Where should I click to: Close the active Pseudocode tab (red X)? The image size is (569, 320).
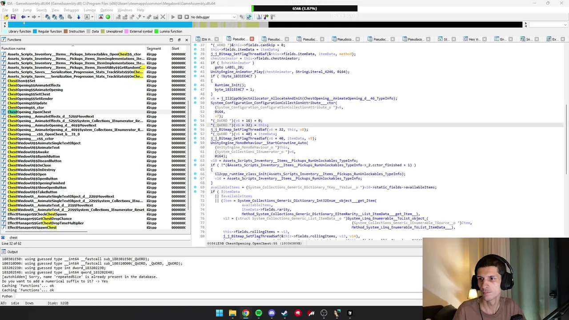click(252, 39)
